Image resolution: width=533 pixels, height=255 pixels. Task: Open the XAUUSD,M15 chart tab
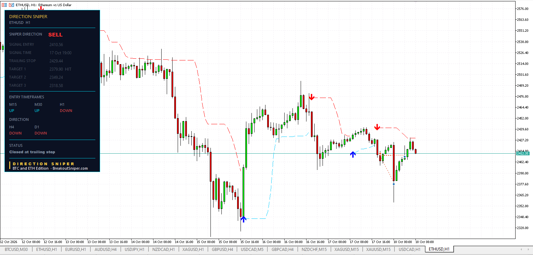378,250
